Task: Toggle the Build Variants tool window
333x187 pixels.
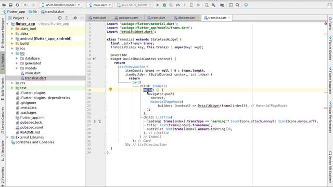Action: [x=3, y=89]
